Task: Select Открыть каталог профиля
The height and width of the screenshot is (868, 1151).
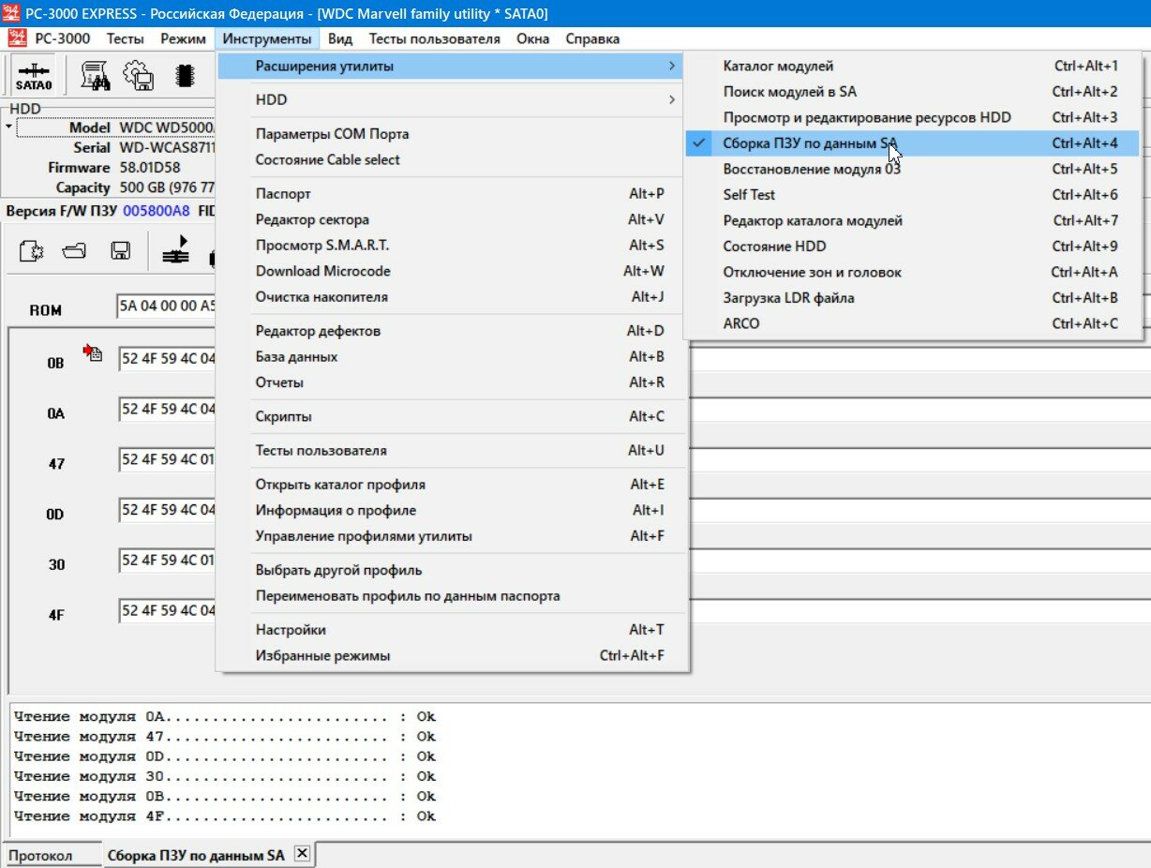Action: pyautogui.click(x=453, y=485)
